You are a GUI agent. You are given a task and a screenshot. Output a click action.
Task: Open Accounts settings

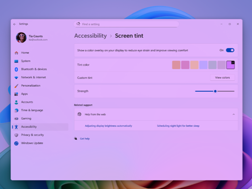pyautogui.click(x=40, y=102)
